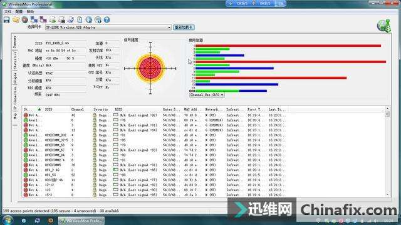The height and width of the screenshot is (225, 401).
Task: Click the purple networked computers icon
Action: 43,19
